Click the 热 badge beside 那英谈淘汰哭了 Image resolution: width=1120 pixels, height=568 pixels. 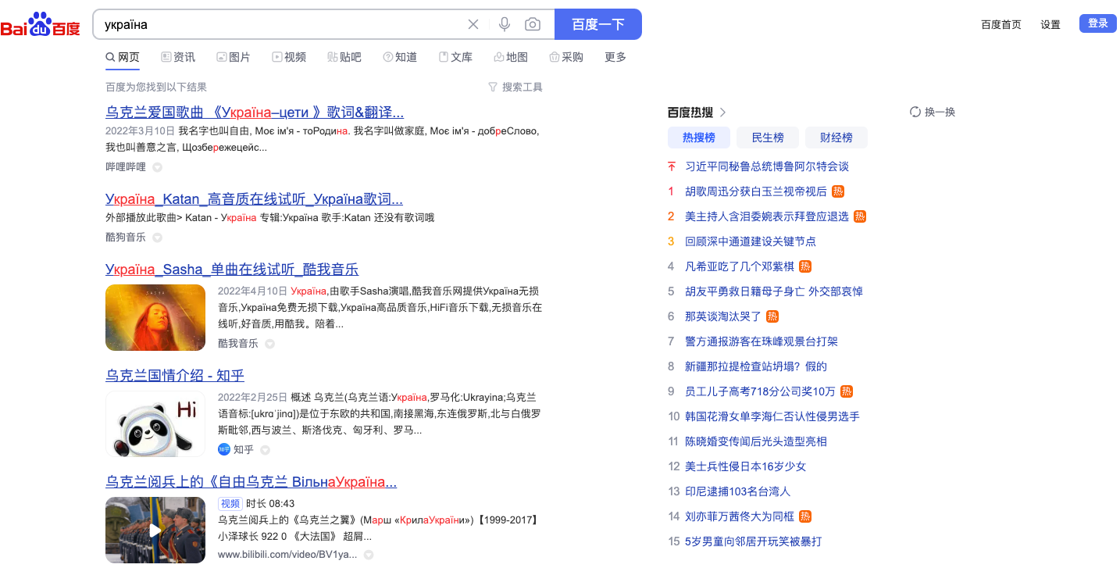(x=772, y=316)
